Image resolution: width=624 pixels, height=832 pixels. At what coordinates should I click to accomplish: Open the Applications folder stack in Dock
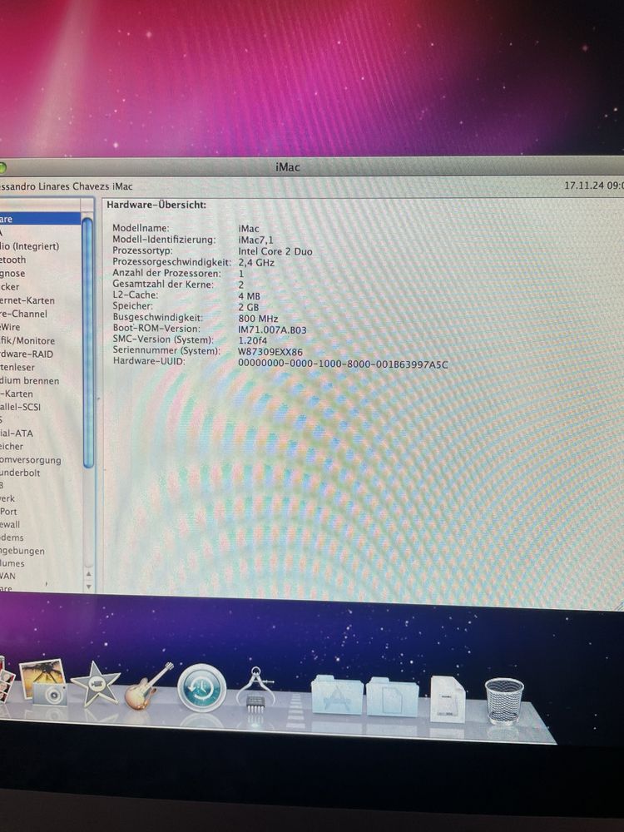337,694
